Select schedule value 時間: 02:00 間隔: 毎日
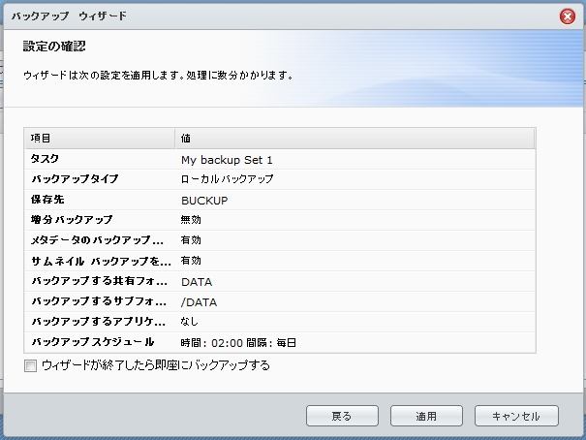Image resolution: width=586 pixels, height=440 pixels. click(238, 343)
